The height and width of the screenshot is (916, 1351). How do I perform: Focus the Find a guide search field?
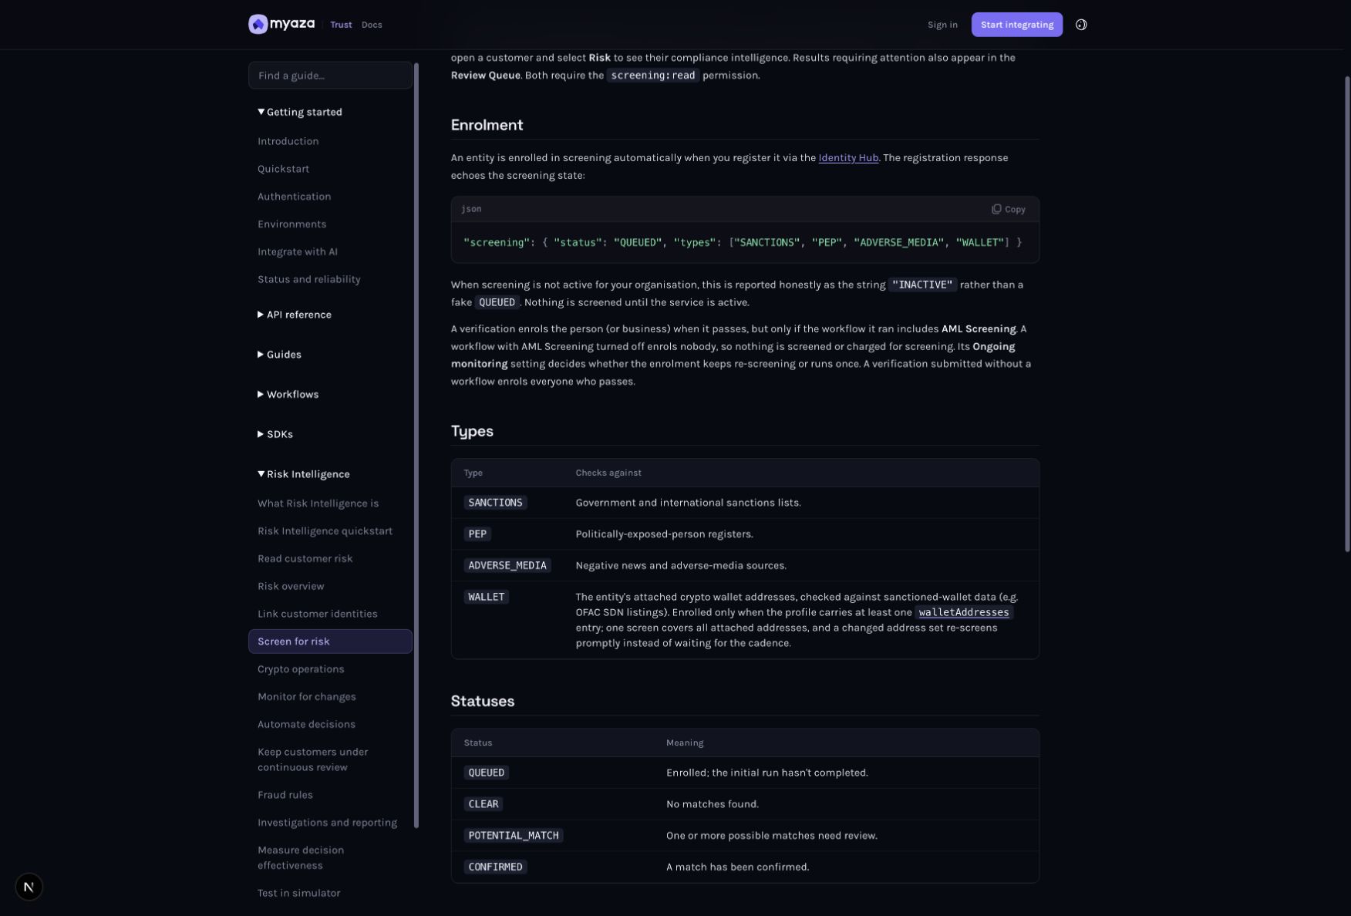[x=330, y=76]
